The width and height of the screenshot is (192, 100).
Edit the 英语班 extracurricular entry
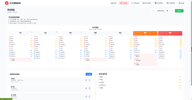tap(86, 80)
